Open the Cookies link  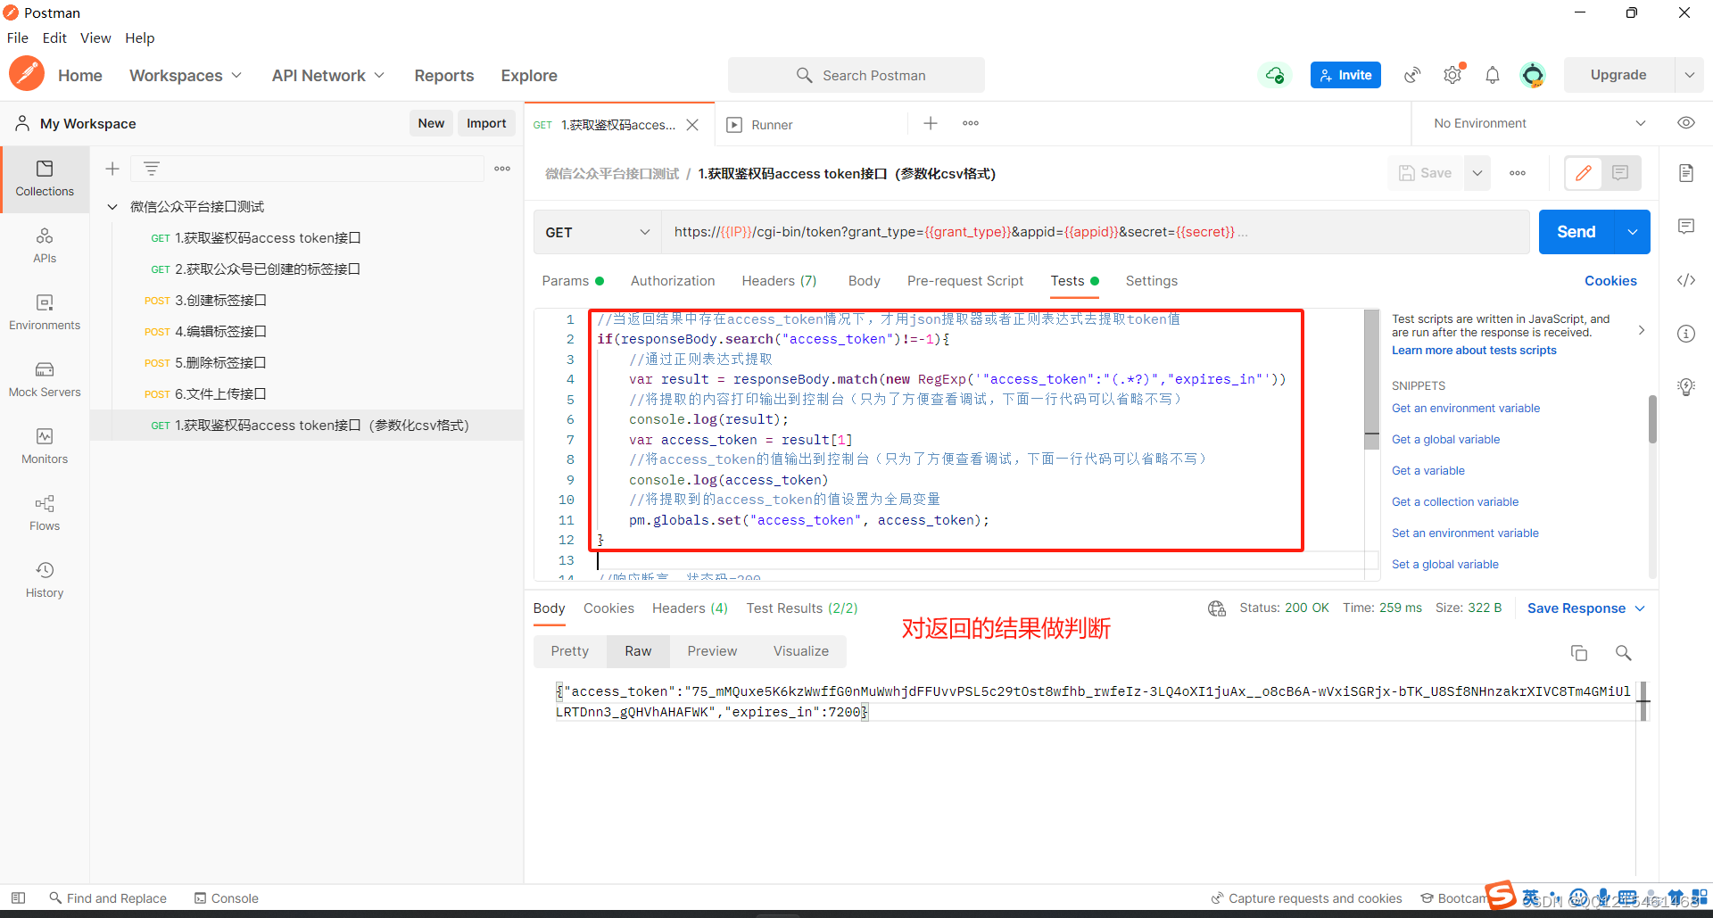click(1610, 281)
